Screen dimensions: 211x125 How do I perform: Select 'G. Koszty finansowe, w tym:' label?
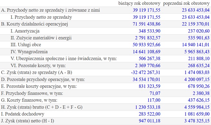tap(29, 100)
